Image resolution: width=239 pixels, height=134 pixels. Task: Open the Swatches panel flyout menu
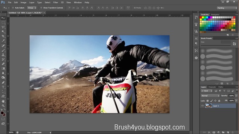coord(237,15)
